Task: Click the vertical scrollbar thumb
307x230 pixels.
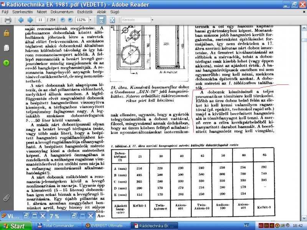Action: 304,40
